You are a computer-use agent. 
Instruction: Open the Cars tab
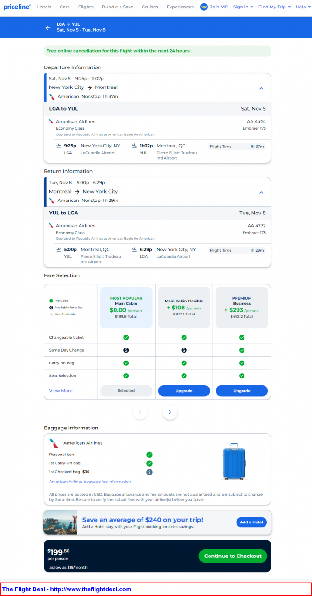[65, 7]
